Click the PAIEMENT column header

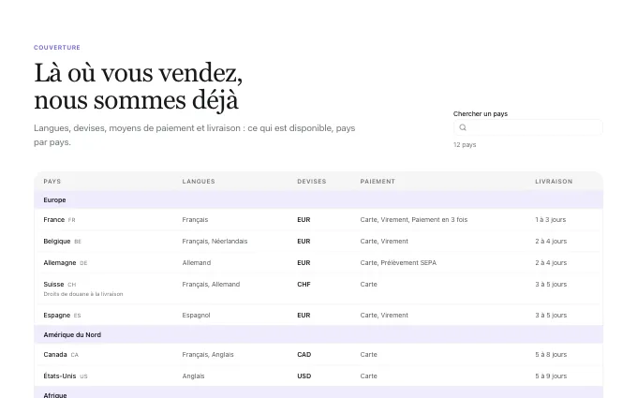[378, 181]
